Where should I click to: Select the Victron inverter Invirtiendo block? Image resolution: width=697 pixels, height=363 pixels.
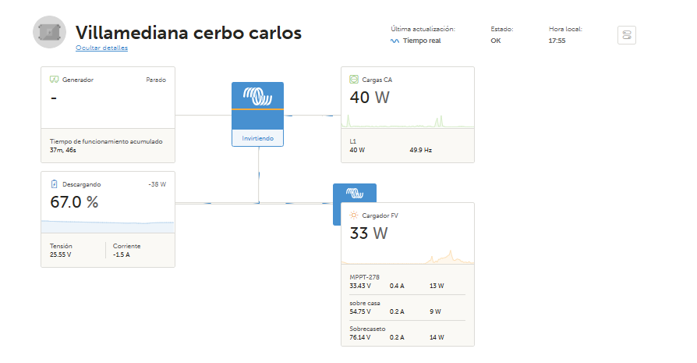point(257,114)
